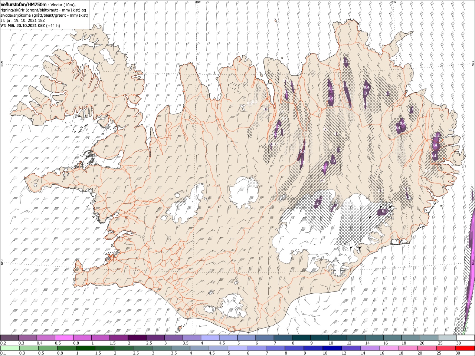Click the 20W longitude label at top
475x356 pixels.
(197, 1)
